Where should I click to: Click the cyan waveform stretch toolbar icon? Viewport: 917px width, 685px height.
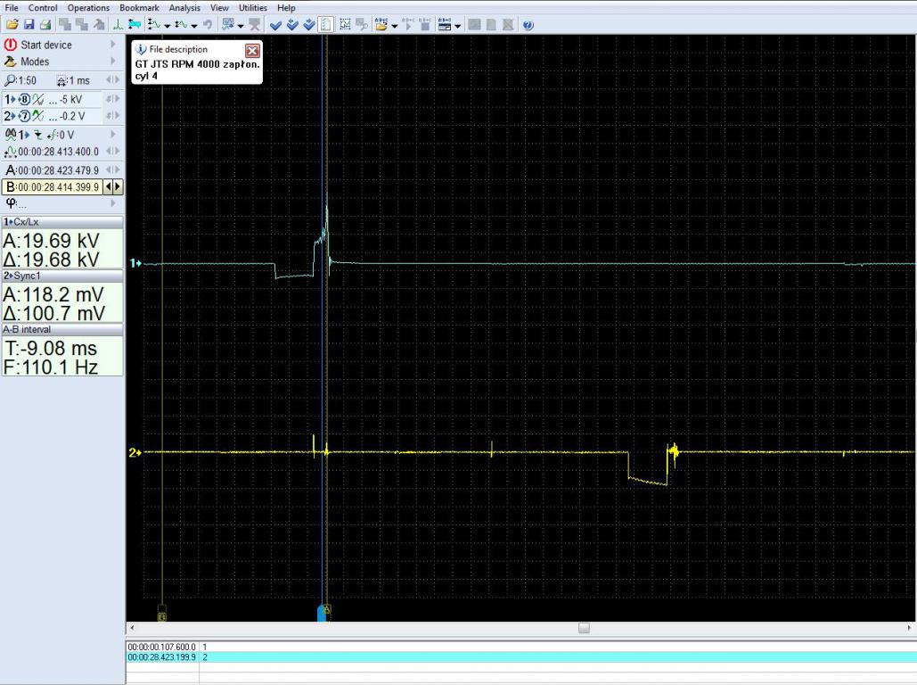(x=135, y=25)
